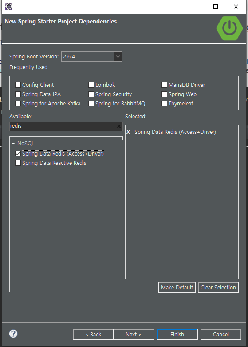Select the Thymeleaf checkbox
Image resolution: width=248 pixels, height=347 pixels.
164,104
